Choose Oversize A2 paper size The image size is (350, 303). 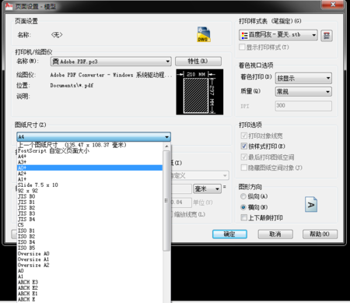coord(89,265)
